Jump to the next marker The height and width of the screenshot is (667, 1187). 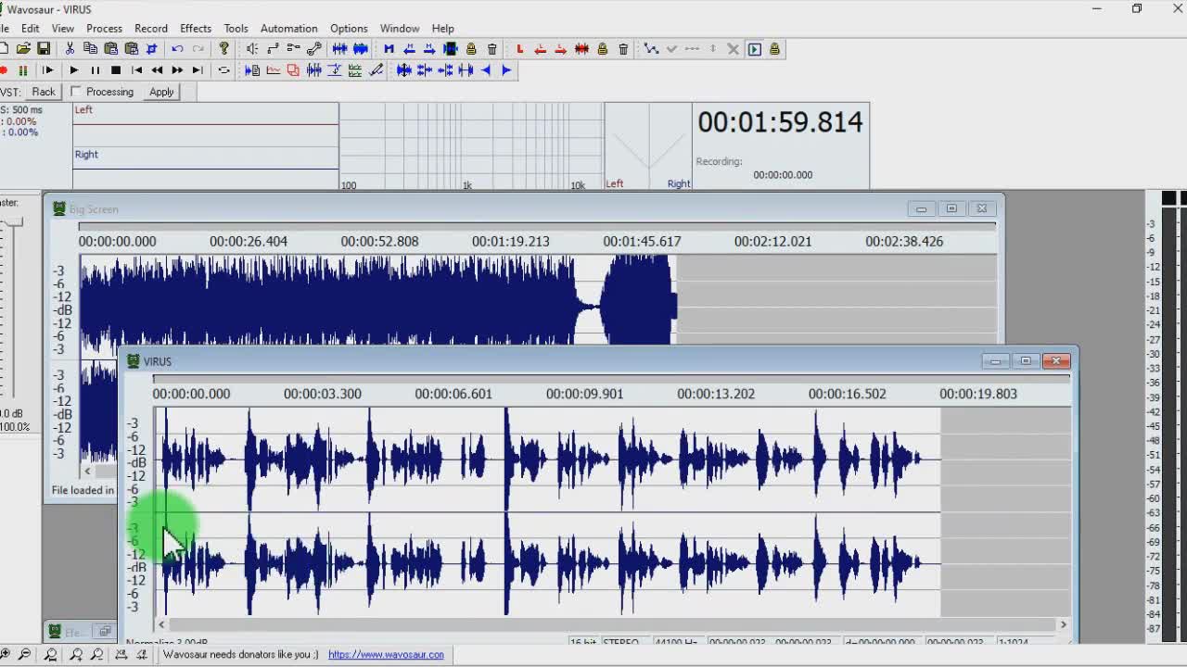pos(429,48)
